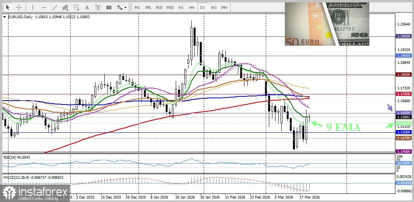Open the arrows objects dropdown

coord(121,7)
